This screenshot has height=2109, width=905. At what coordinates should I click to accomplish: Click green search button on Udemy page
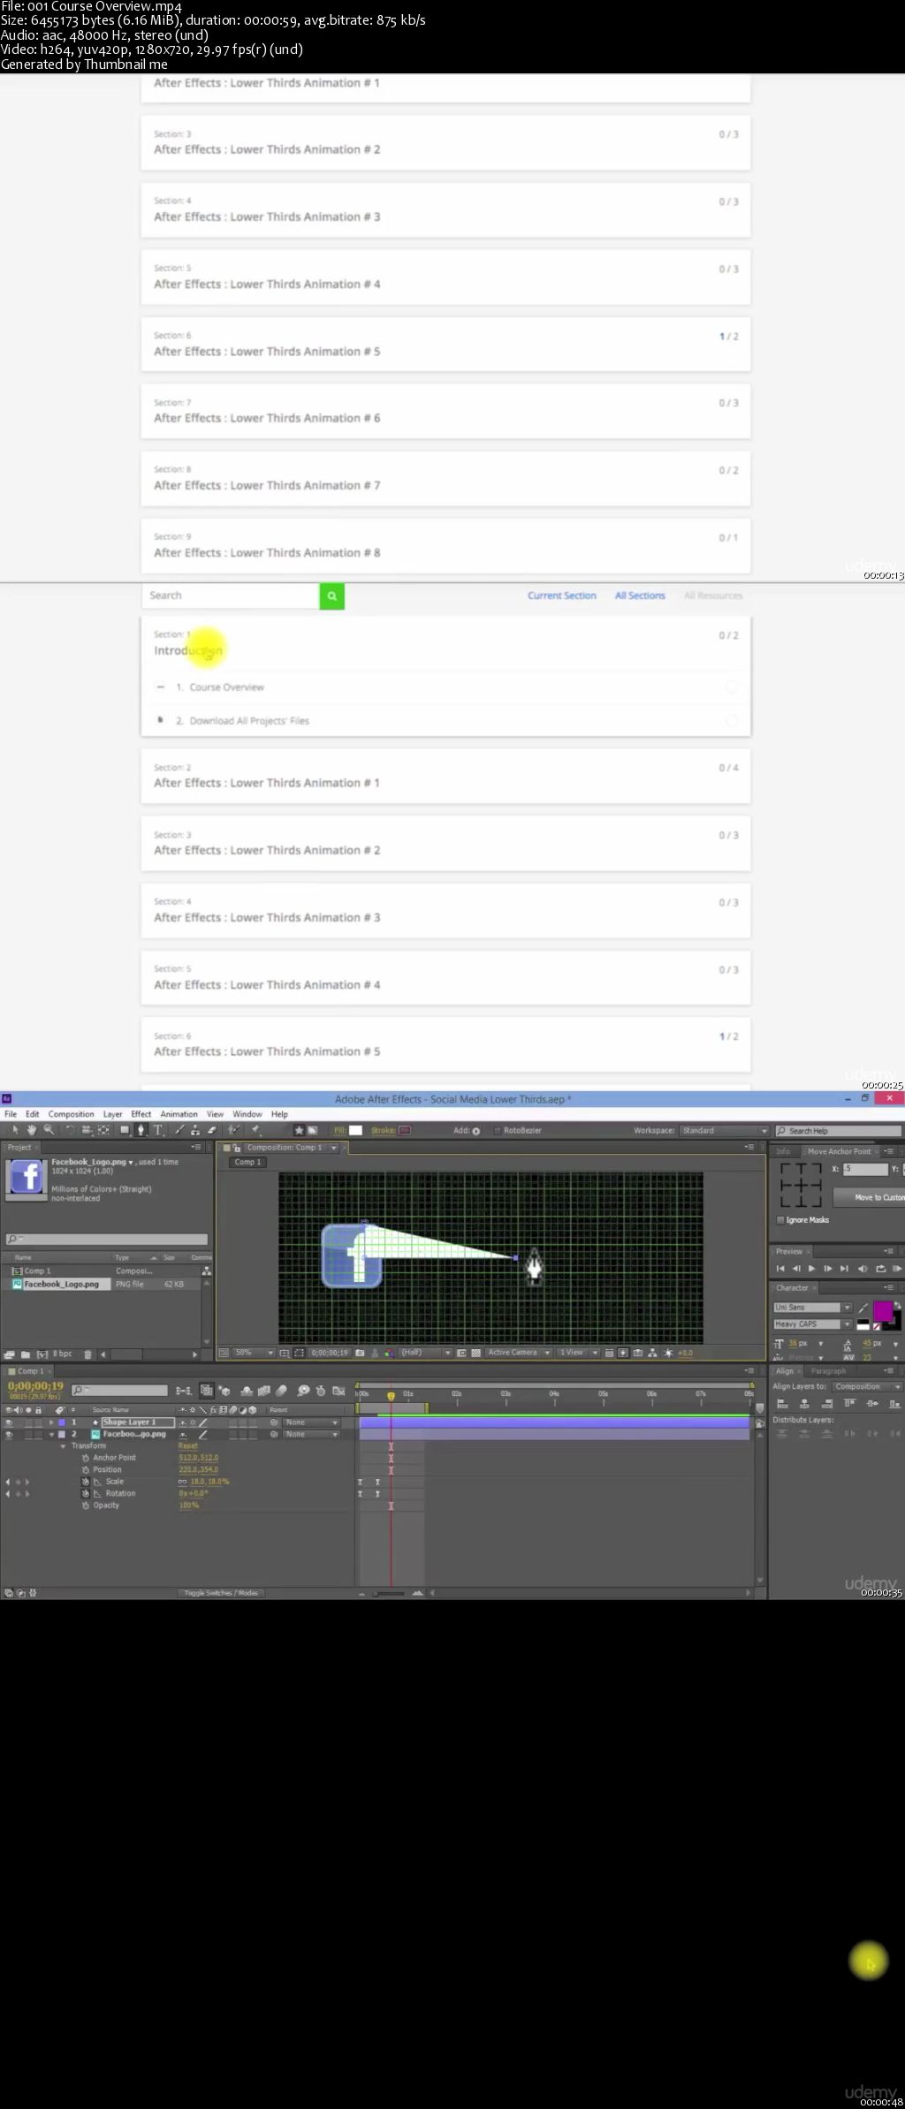(331, 596)
